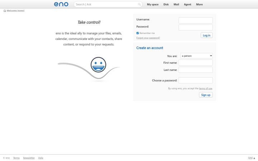Image resolution: width=258 pixels, height=161 pixels.
Task: Open the More menu
Action: tap(200, 4)
